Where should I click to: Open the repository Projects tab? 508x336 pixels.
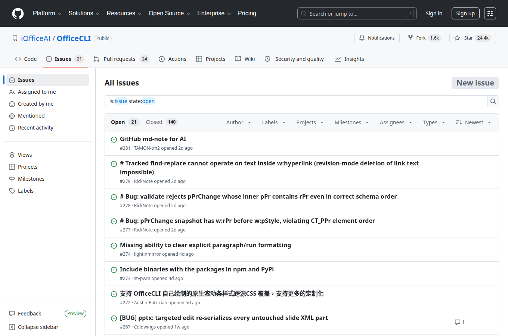pos(211,59)
